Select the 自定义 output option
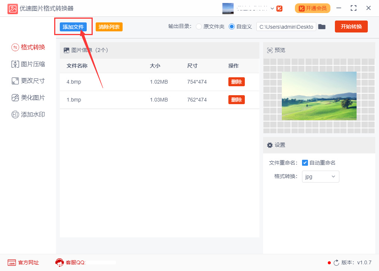 click(x=232, y=27)
